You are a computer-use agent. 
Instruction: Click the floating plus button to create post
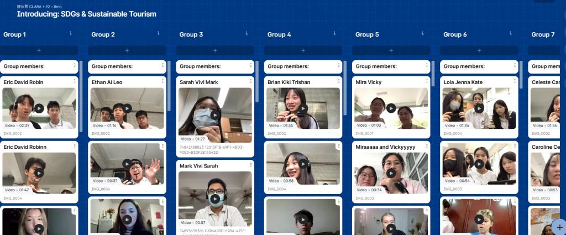559,227
